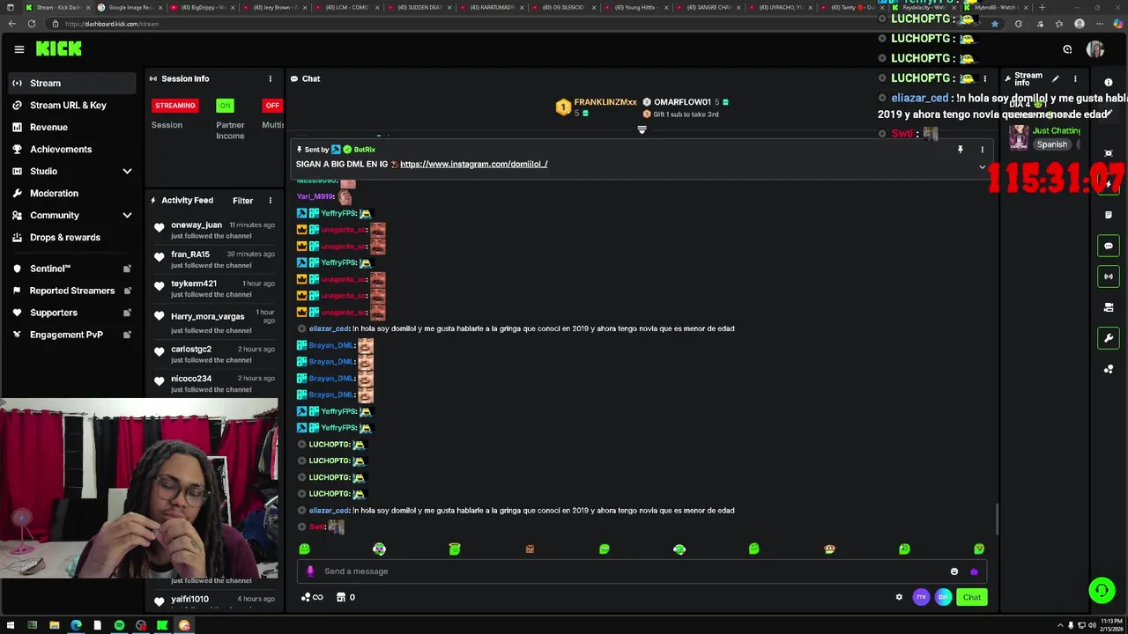This screenshot has width=1128, height=634.
Task: Toggle the wrench panel icon in the right toolbar
Action: 1109,338
